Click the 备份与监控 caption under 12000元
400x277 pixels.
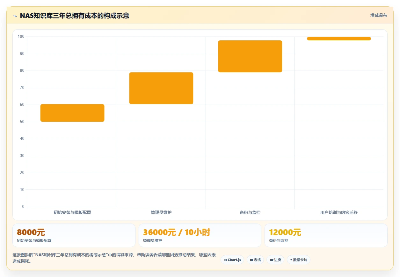pos(279,241)
